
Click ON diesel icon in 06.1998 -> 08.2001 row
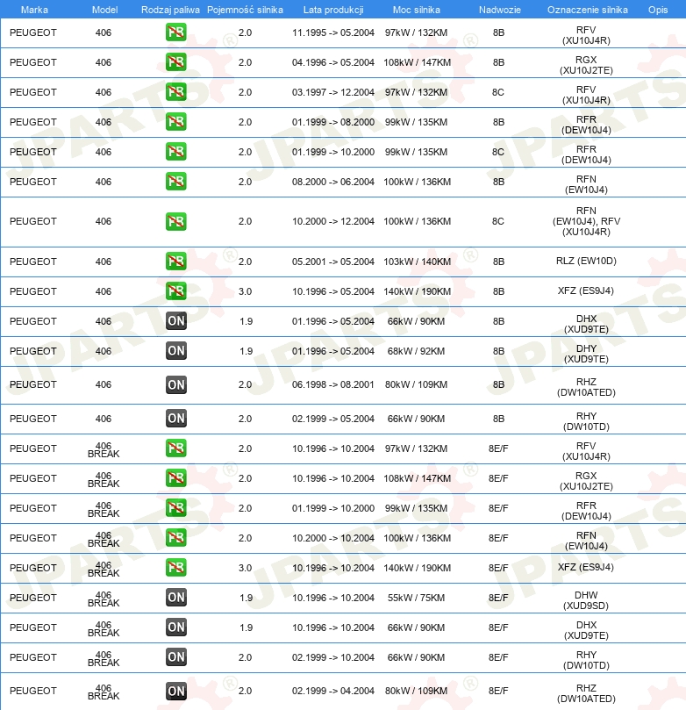pos(176,385)
